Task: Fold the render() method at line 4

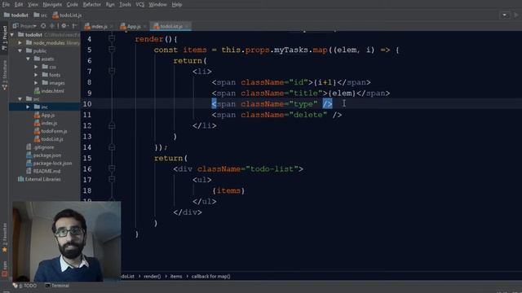Action: [112, 39]
